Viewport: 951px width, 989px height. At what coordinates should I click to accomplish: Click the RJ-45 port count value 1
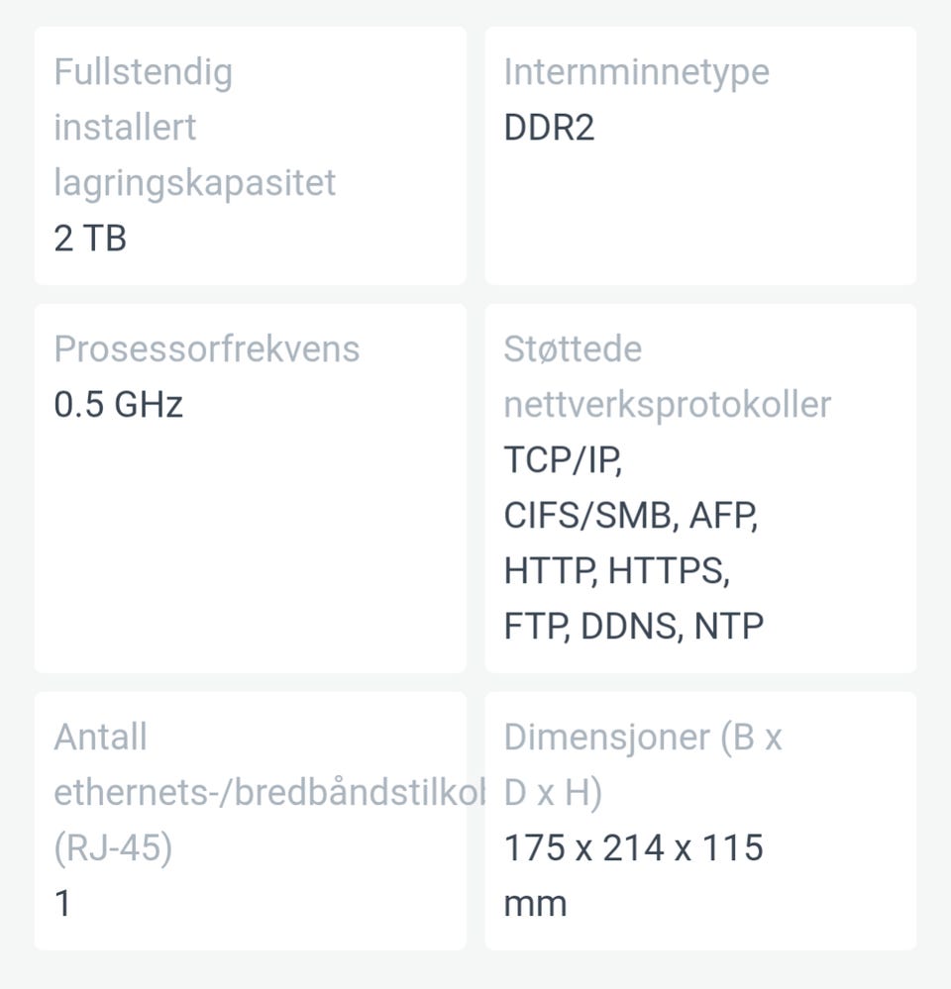point(62,903)
